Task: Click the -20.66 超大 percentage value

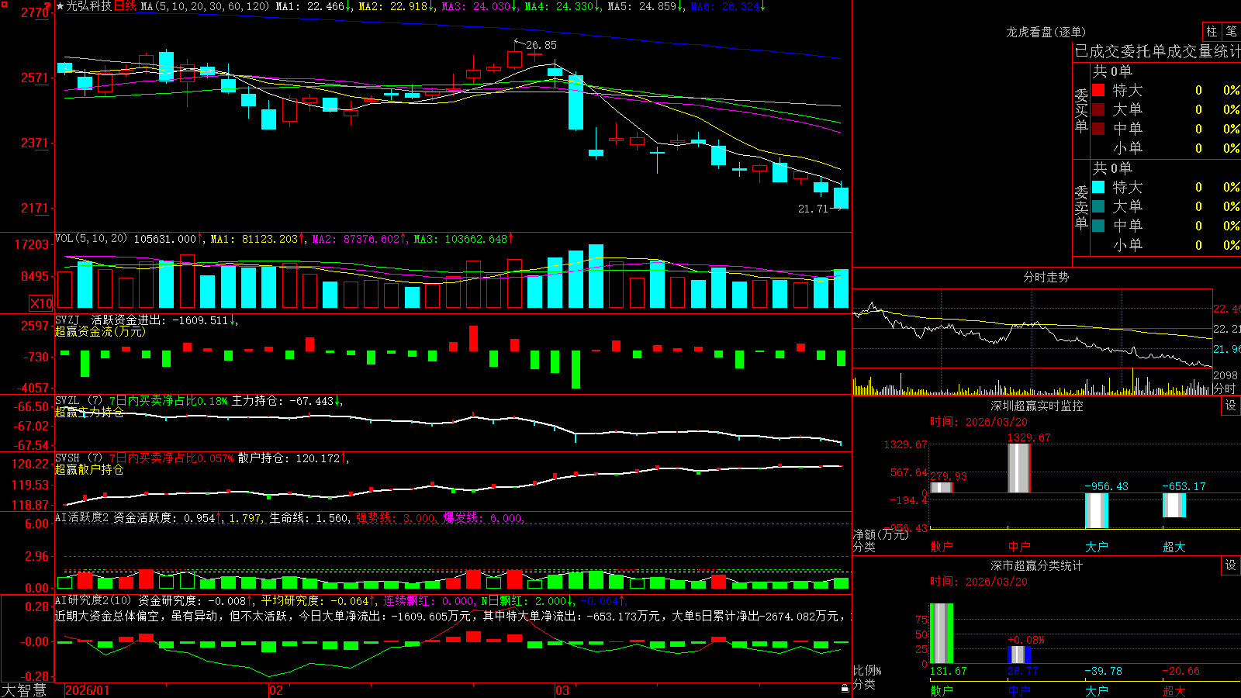Action: point(1181,671)
